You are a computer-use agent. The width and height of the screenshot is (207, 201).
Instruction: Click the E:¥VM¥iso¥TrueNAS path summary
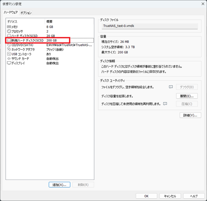(x=69, y=45)
